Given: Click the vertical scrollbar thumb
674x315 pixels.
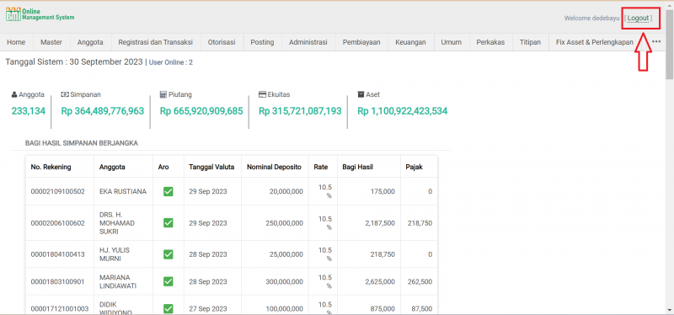Looking at the screenshot, I should [669, 45].
